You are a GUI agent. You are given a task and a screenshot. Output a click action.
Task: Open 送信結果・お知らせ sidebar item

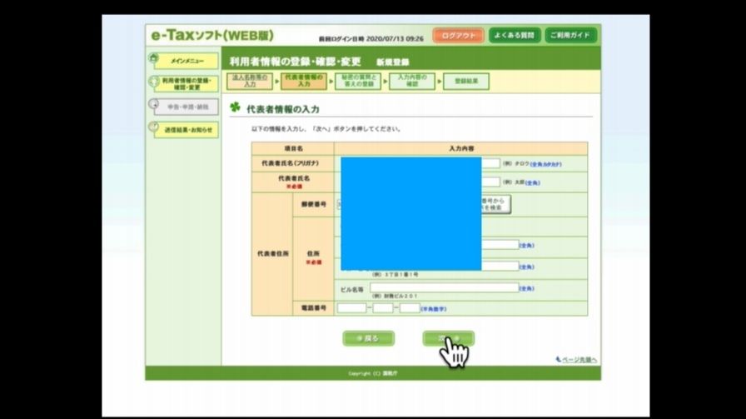coord(186,130)
